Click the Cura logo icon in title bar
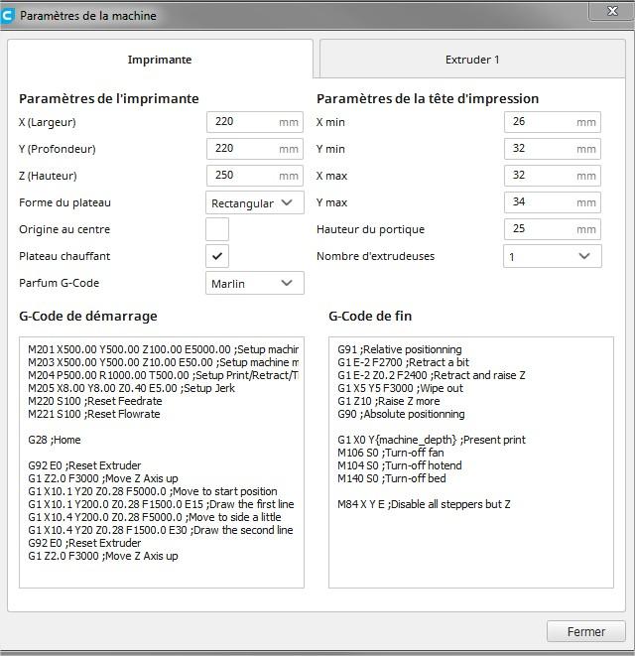This screenshot has width=635, height=656. (8, 16)
